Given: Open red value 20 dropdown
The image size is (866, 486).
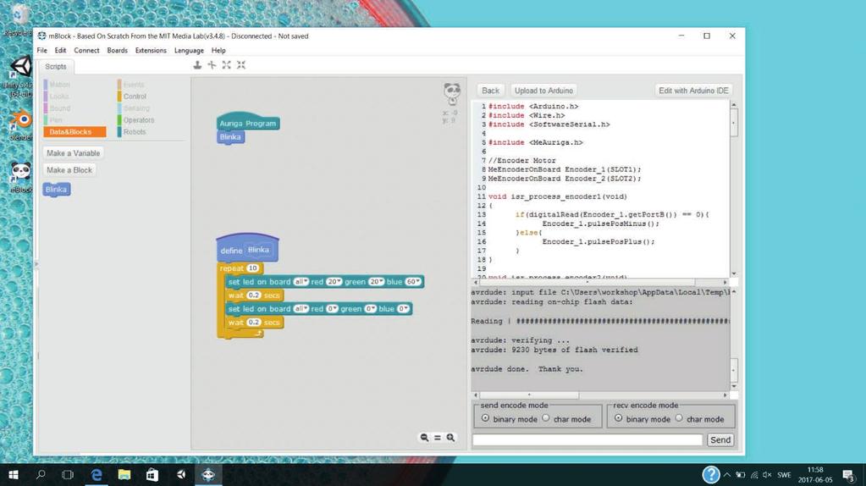Looking at the screenshot, I should 334,282.
